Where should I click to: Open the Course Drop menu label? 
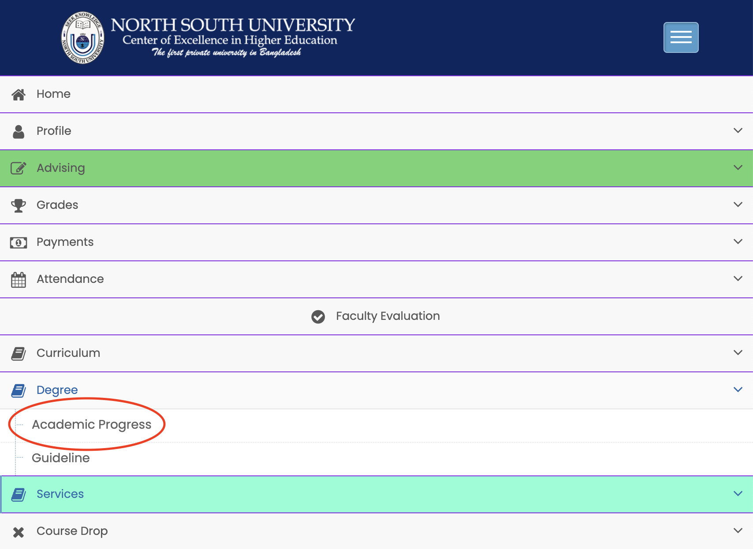(72, 531)
